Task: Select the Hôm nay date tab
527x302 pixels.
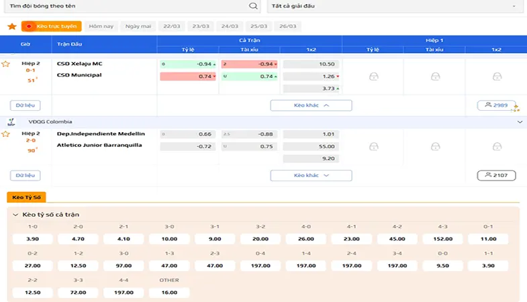Action: point(101,26)
